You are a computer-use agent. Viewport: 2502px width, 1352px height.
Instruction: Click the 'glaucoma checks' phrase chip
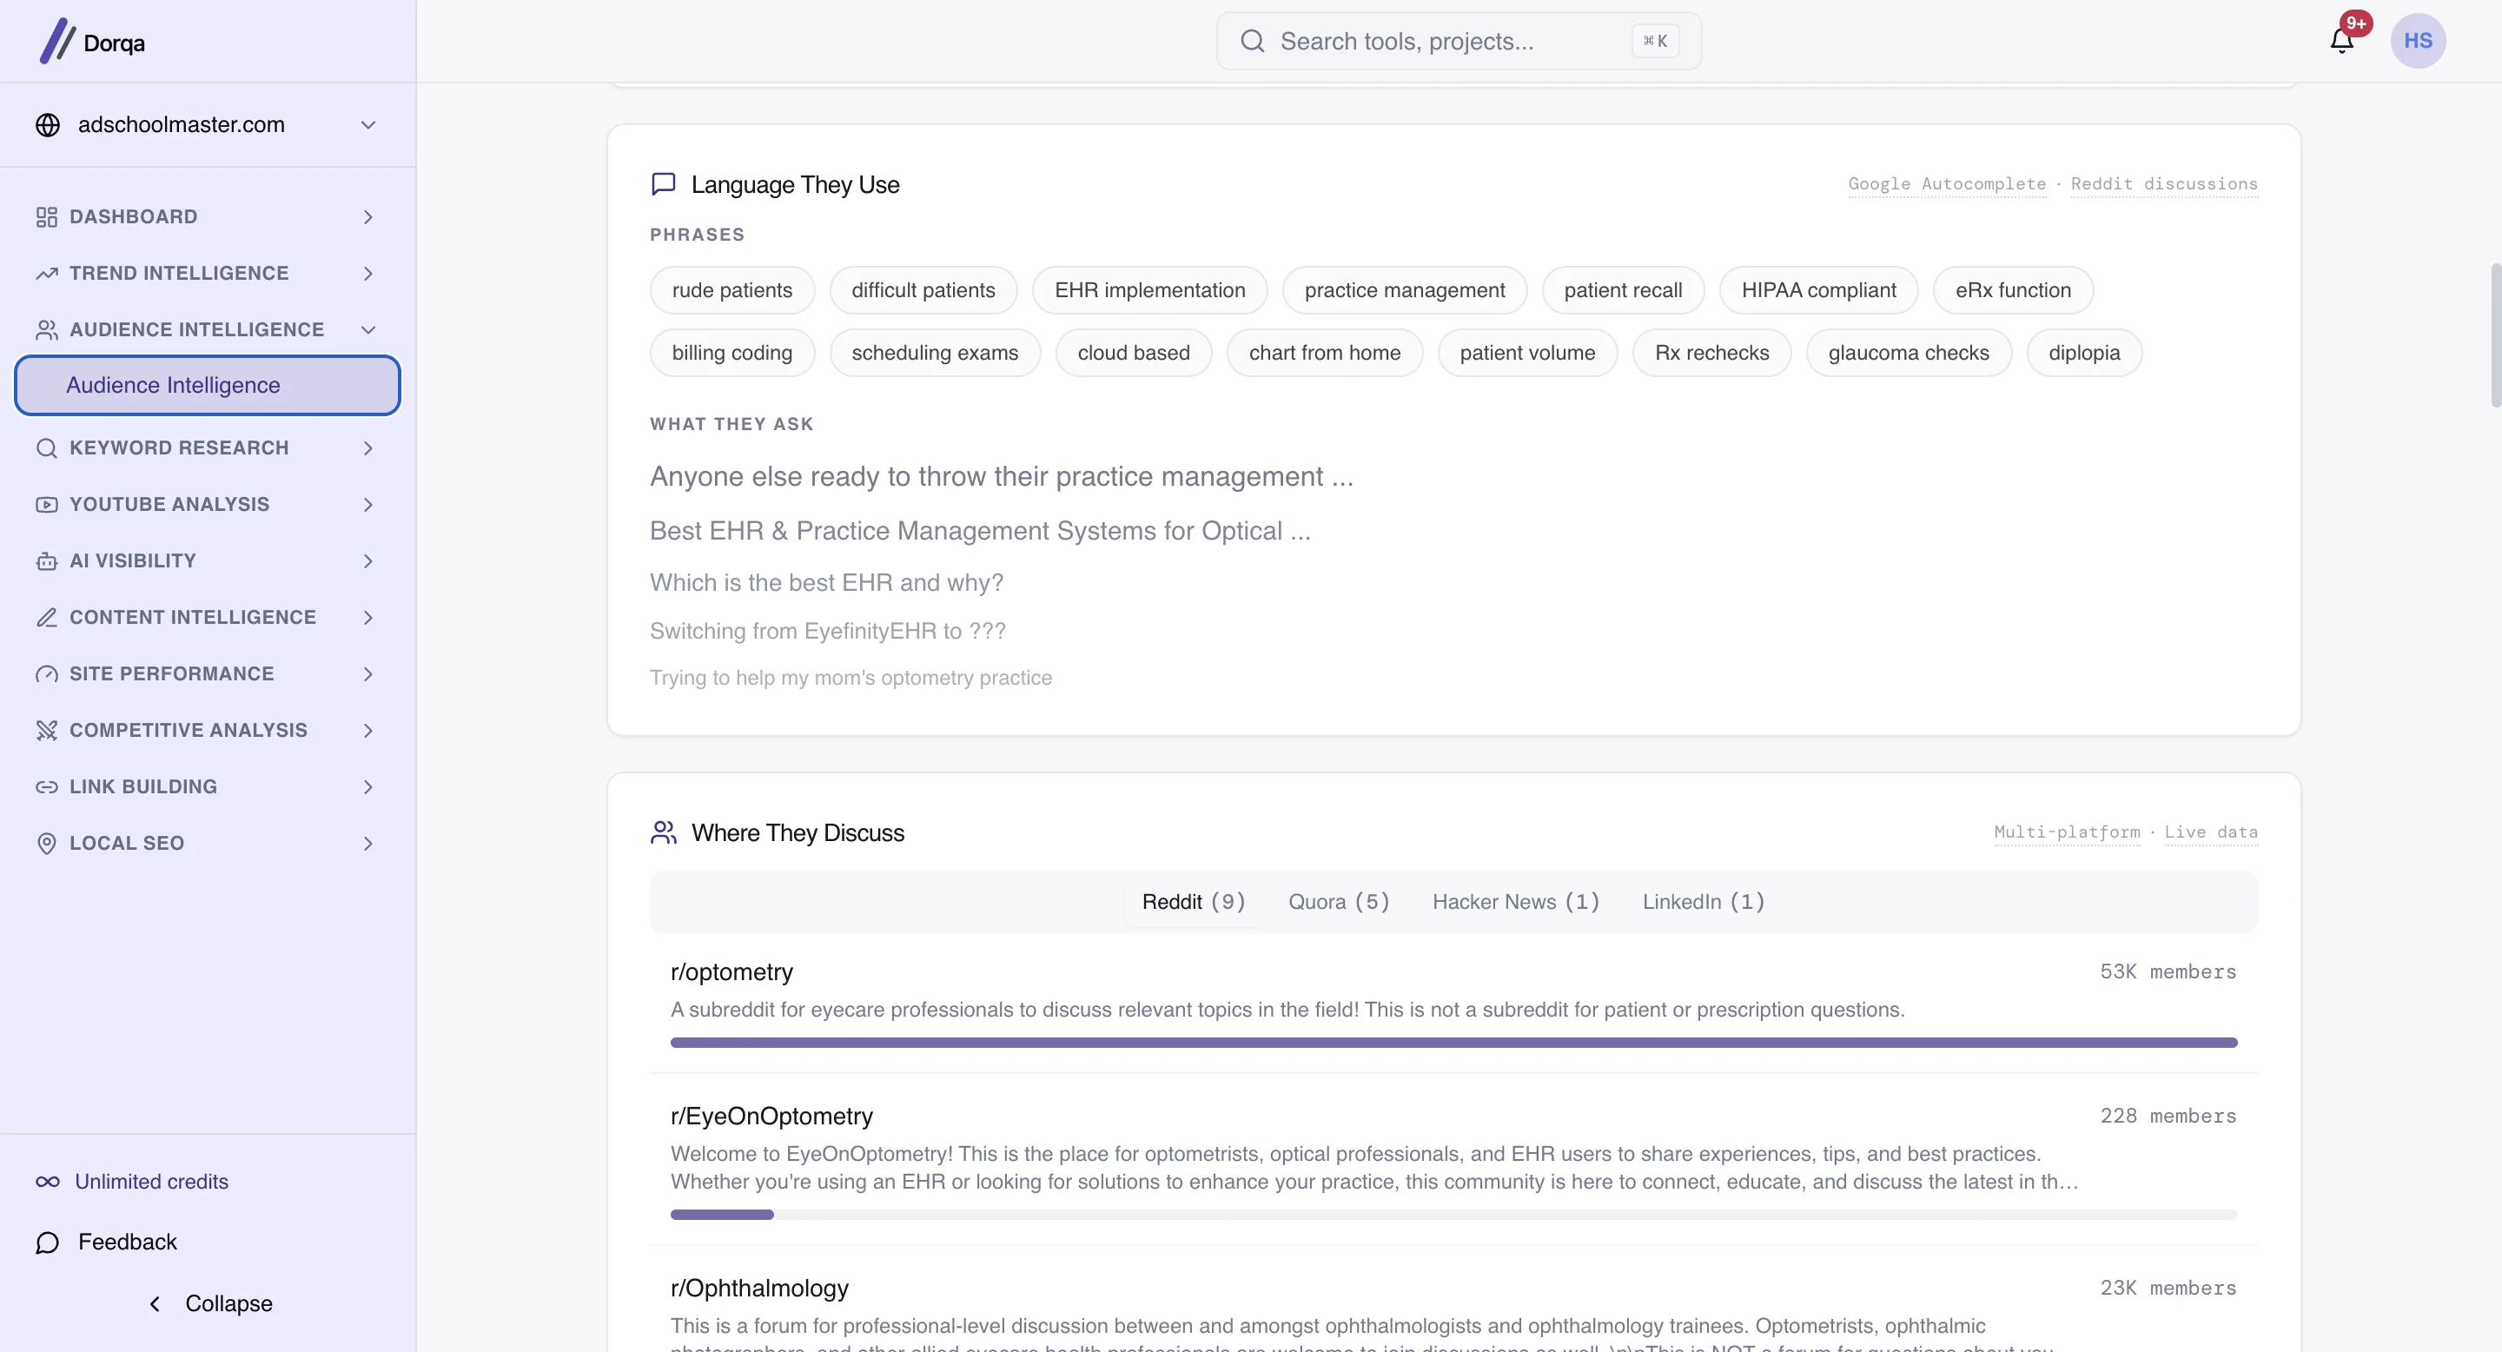pyautogui.click(x=1908, y=353)
